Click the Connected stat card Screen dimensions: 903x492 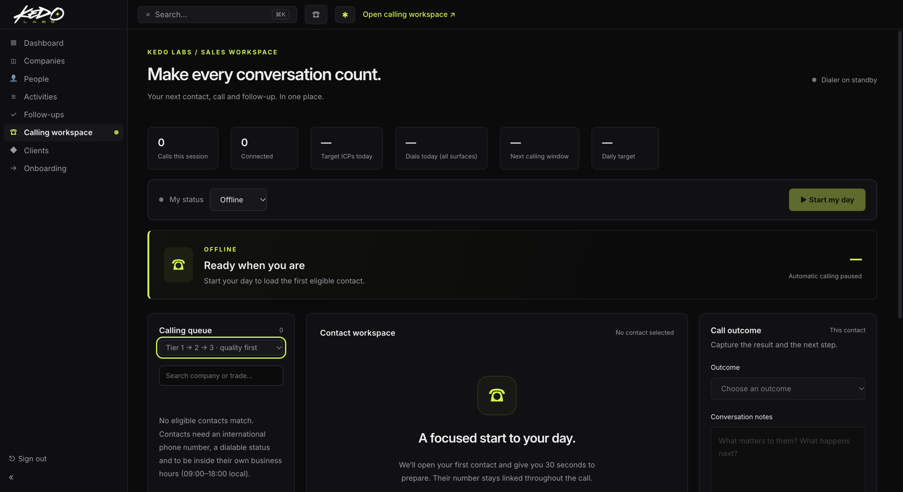(264, 148)
